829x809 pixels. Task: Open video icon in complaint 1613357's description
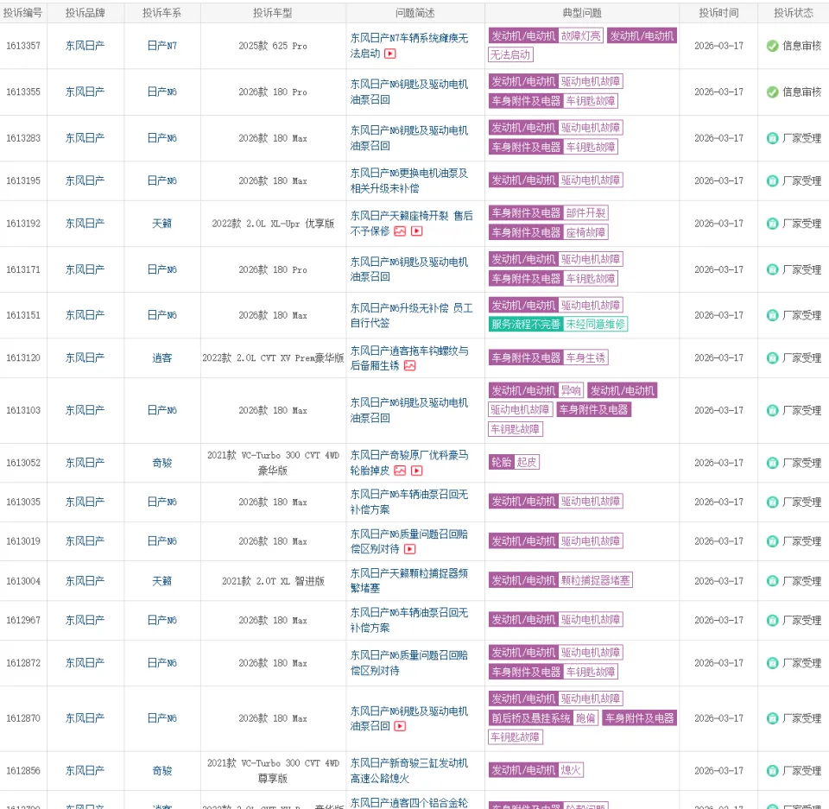[389, 54]
